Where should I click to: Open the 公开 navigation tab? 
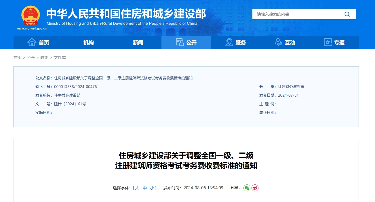(x=186, y=42)
